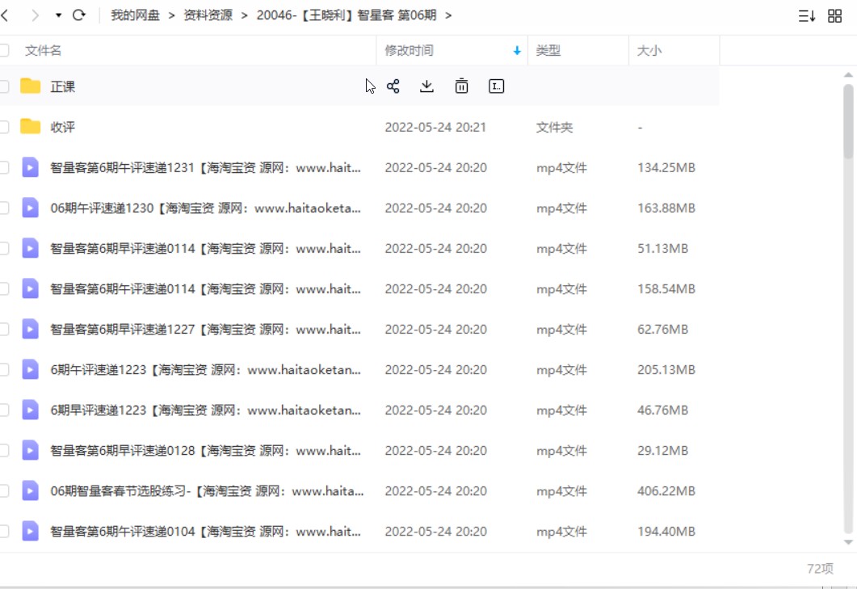The image size is (857, 589).
Task: Open file 智星客第6期午评速递0114
Action: tap(205, 288)
